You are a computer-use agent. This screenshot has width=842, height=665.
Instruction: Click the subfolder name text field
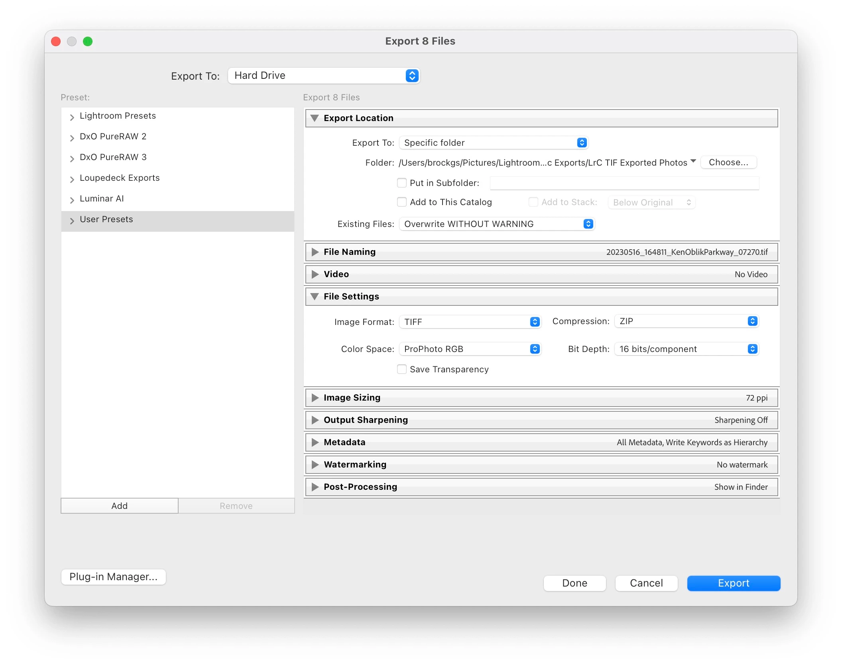(624, 183)
